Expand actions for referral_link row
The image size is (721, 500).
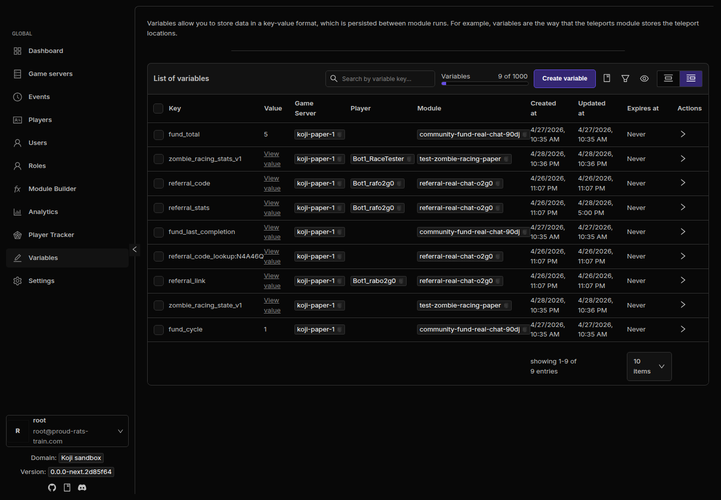(683, 280)
